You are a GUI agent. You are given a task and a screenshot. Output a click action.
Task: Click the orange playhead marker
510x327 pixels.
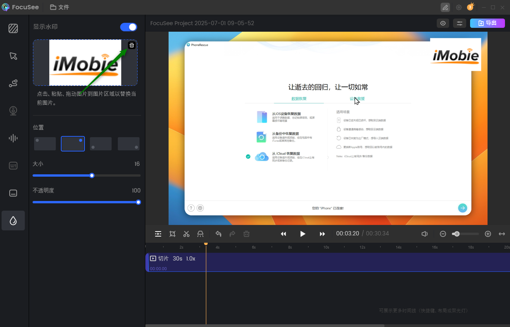coord(206,244)
